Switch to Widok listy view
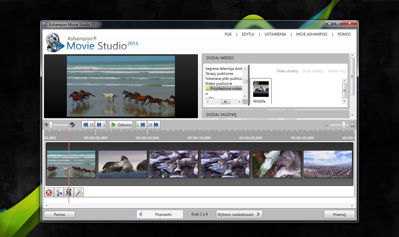Screen dimensions: 399x237 point(336,71)
